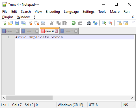Close the Notepad++ window
Viewport: 136px width, 108px height.
pos(129,4)
